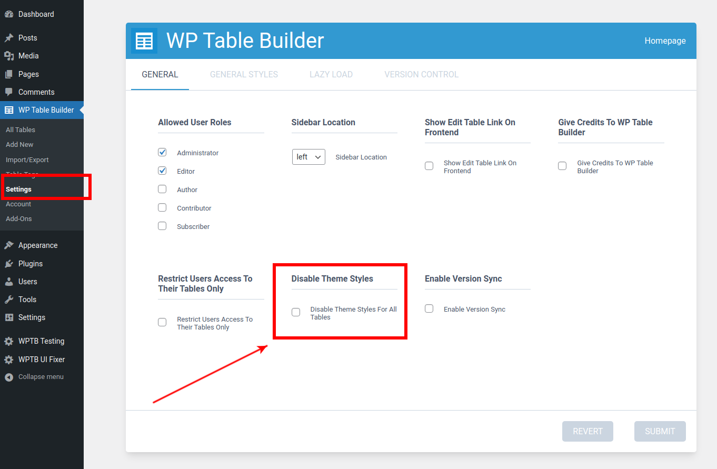
Task: Open the WPTB UI Fixer menu item
Action: click(x=42, y=360)
